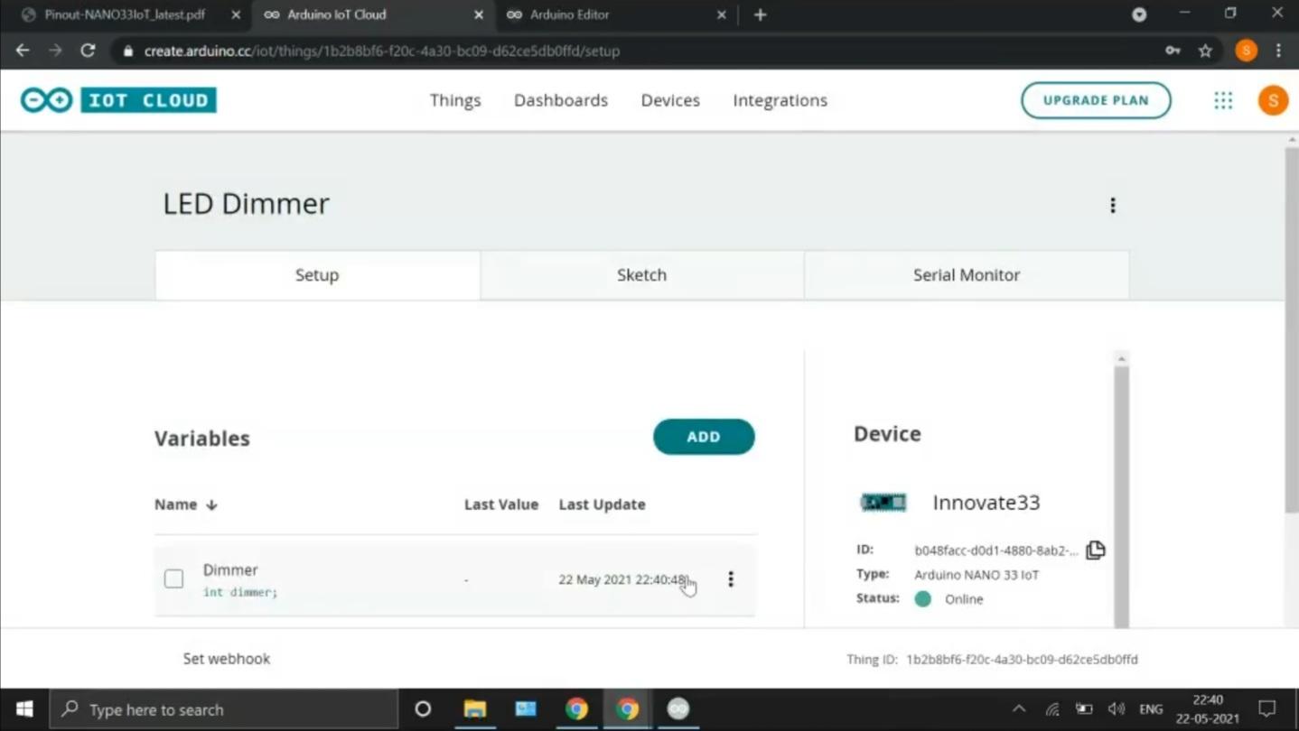Click the Cortana circle on taskbar
Viewport: 1299px width, 731px height.
(423, 709)
